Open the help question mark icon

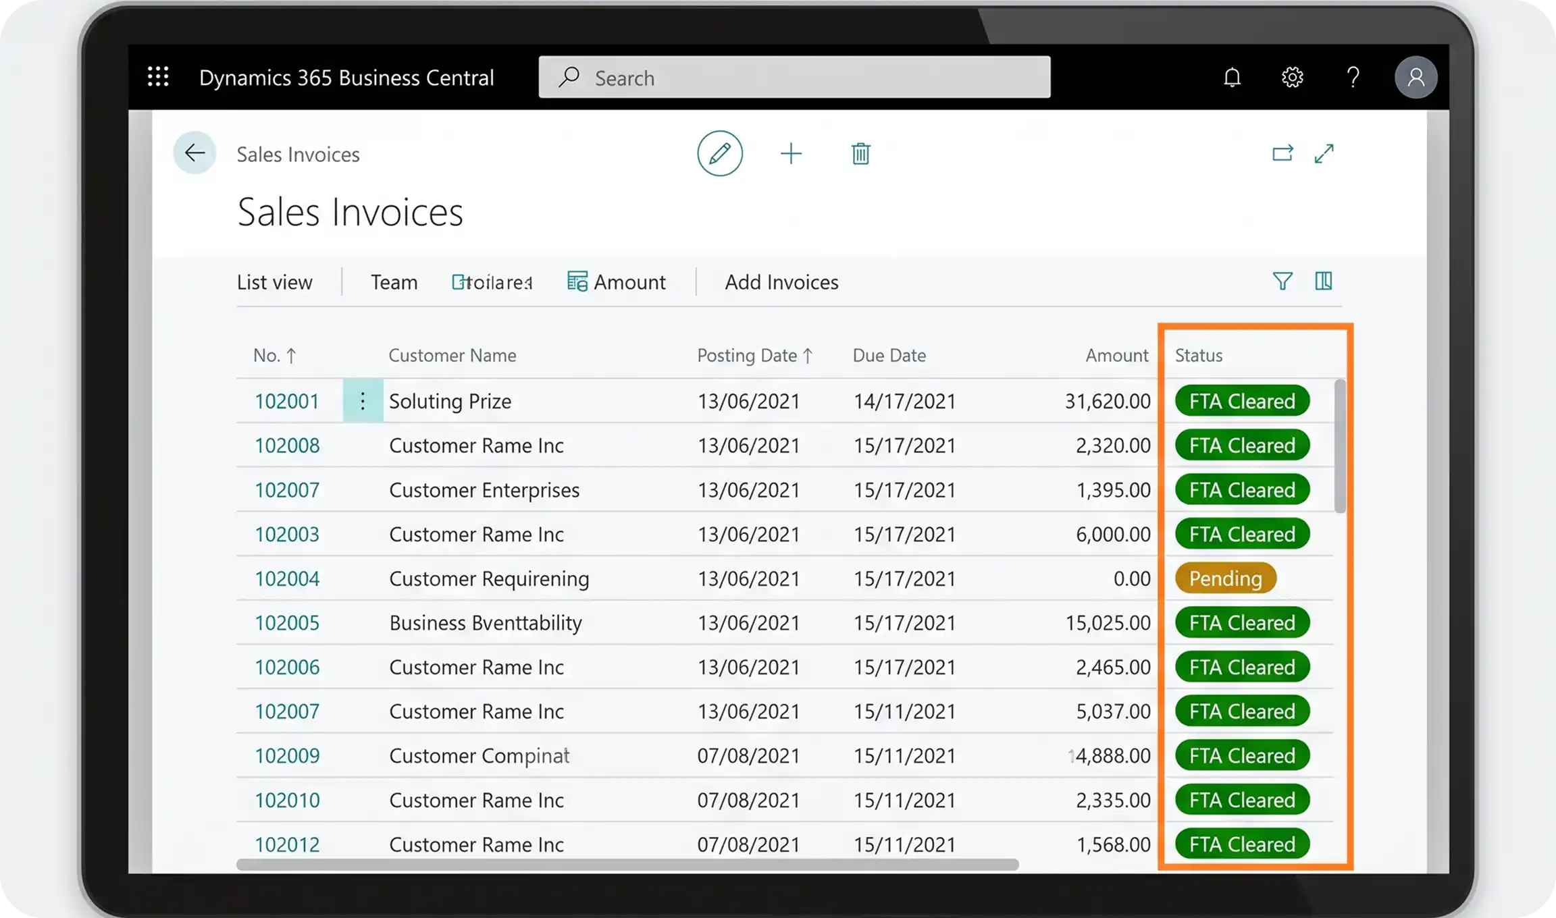pyautogui.click(x=1353, y=78)
